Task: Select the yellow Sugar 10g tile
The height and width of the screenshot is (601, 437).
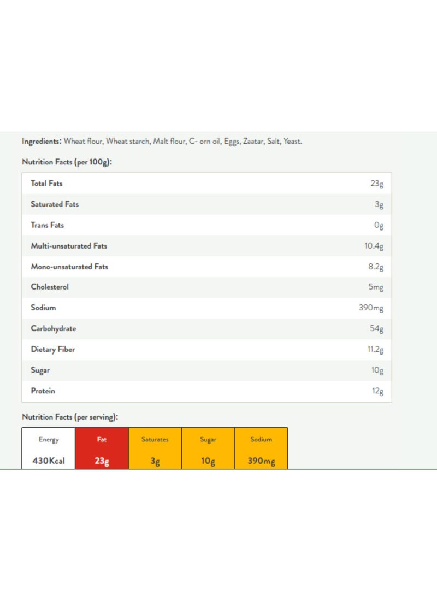Action: pos(208,449)
